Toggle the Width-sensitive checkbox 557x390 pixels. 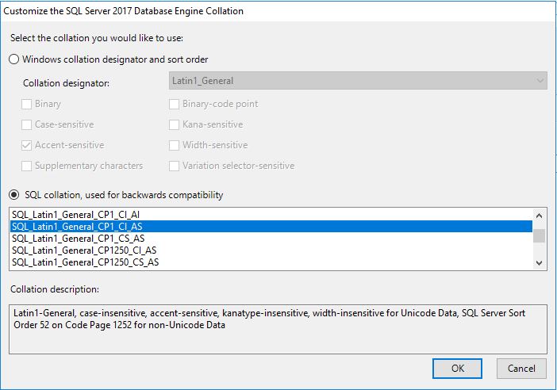174,145
